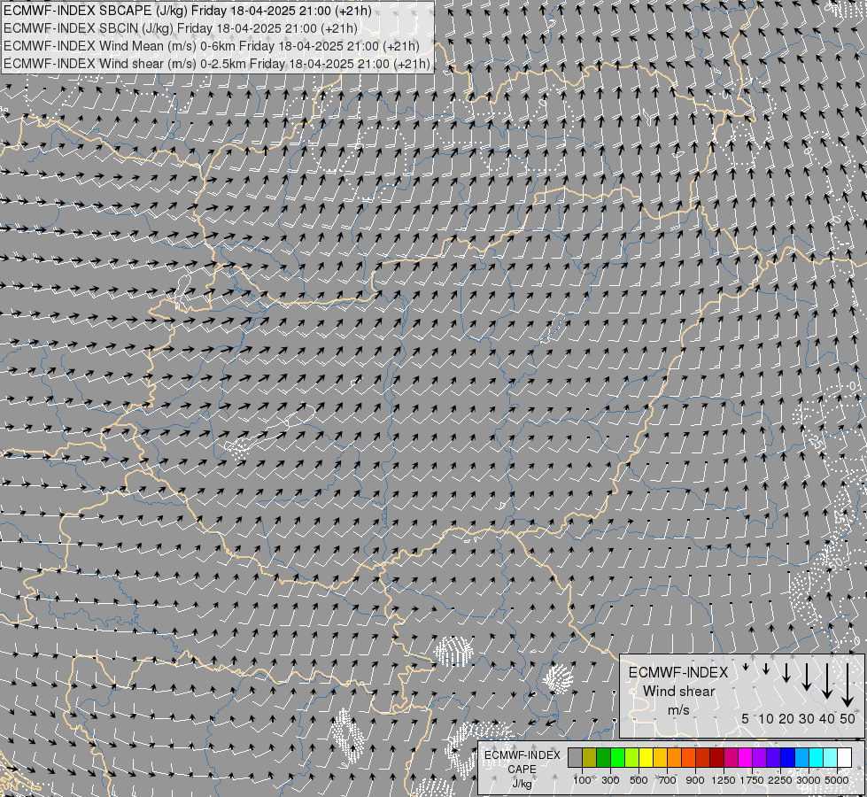
Task: Click the 'm/s' unit in wind shear legend
Action: point(678,709)
